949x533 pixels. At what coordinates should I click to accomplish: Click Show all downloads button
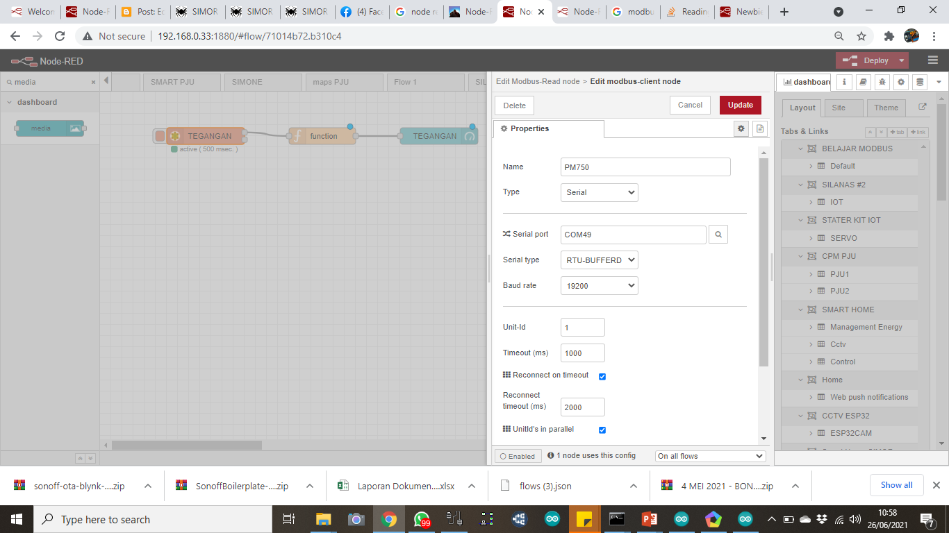click(x=896, y=485)
